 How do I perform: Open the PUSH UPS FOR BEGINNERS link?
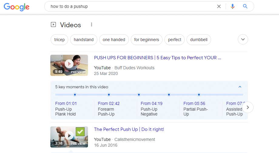click(157, 58)
